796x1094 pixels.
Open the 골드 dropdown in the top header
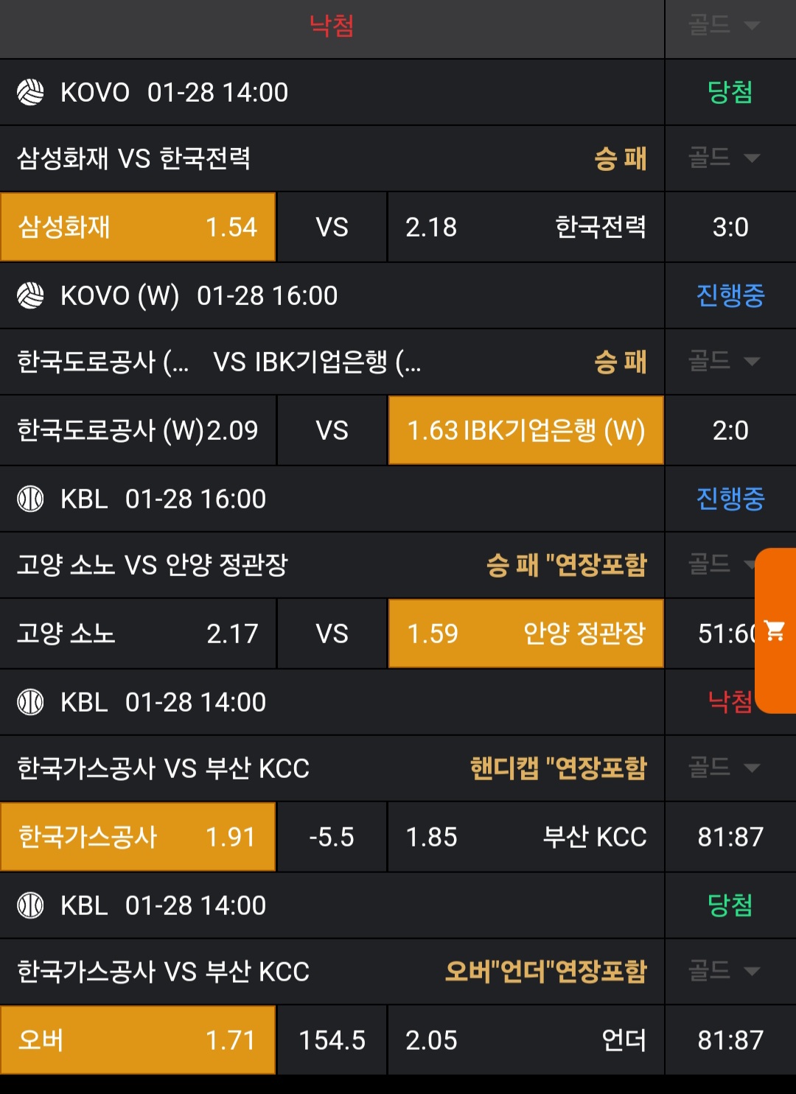coord(724,26)
